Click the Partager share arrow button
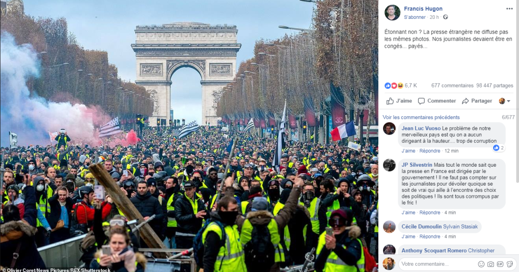519x272 pixels. pyautogui.click(x=477, y=101)
